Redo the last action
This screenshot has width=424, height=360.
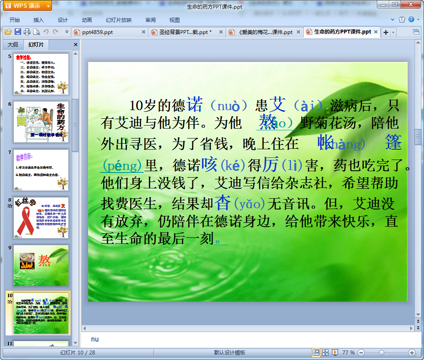(x=55, y=32)
